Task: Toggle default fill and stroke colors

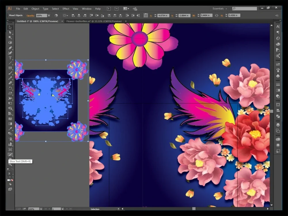Action: pyautogui.click(x=8, y=169)
